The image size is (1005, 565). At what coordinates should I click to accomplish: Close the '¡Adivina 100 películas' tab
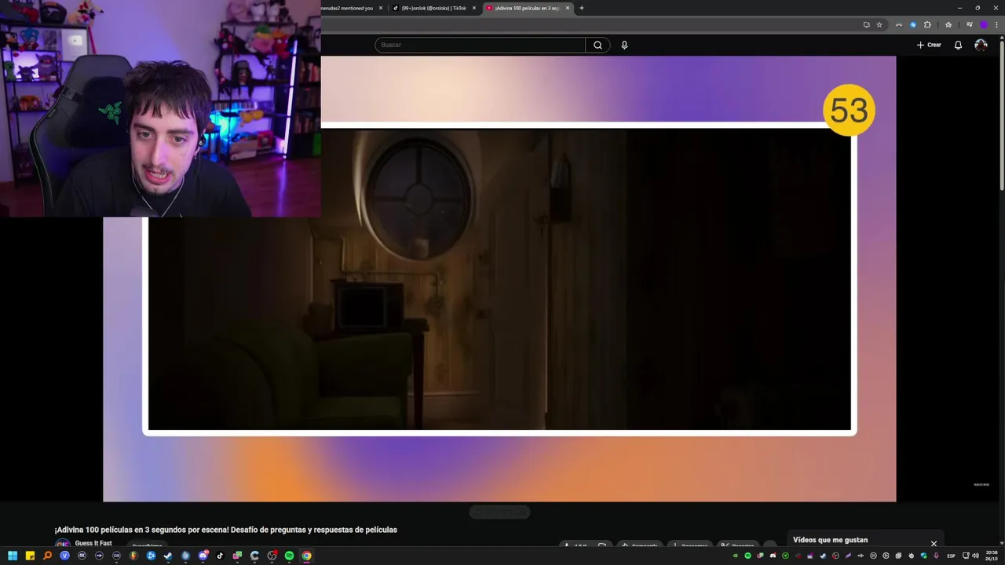(x=567, y=8)
